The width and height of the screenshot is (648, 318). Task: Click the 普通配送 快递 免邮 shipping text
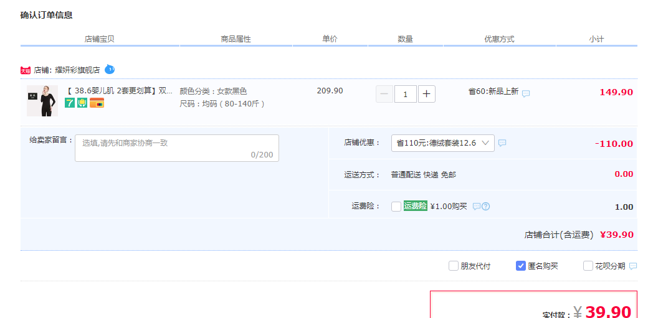[x=424, y=175]
